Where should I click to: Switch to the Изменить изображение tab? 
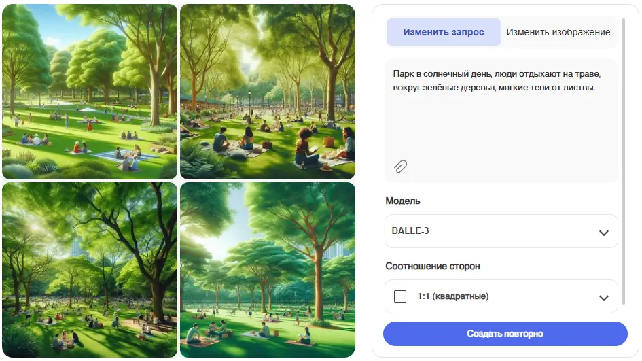click(558, 32)
